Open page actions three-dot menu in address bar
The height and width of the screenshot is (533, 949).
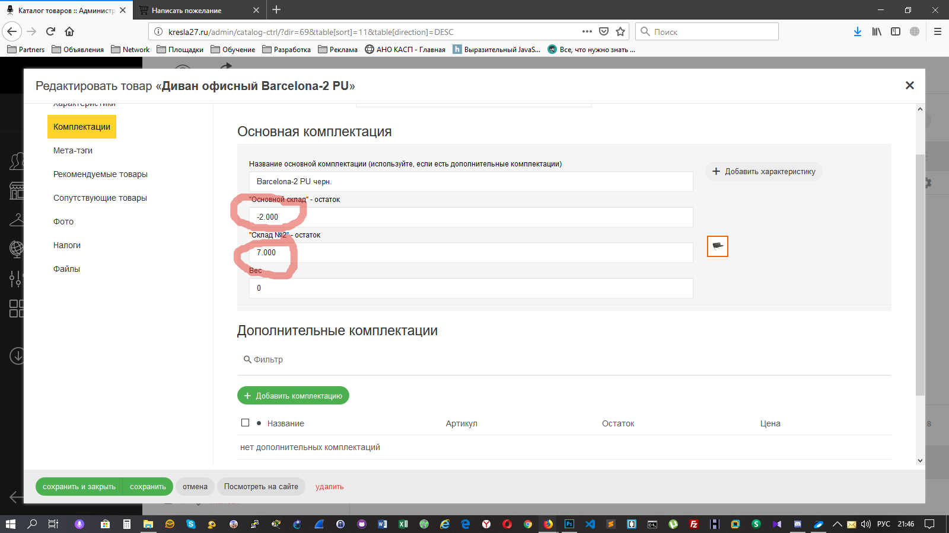[587, 31]
